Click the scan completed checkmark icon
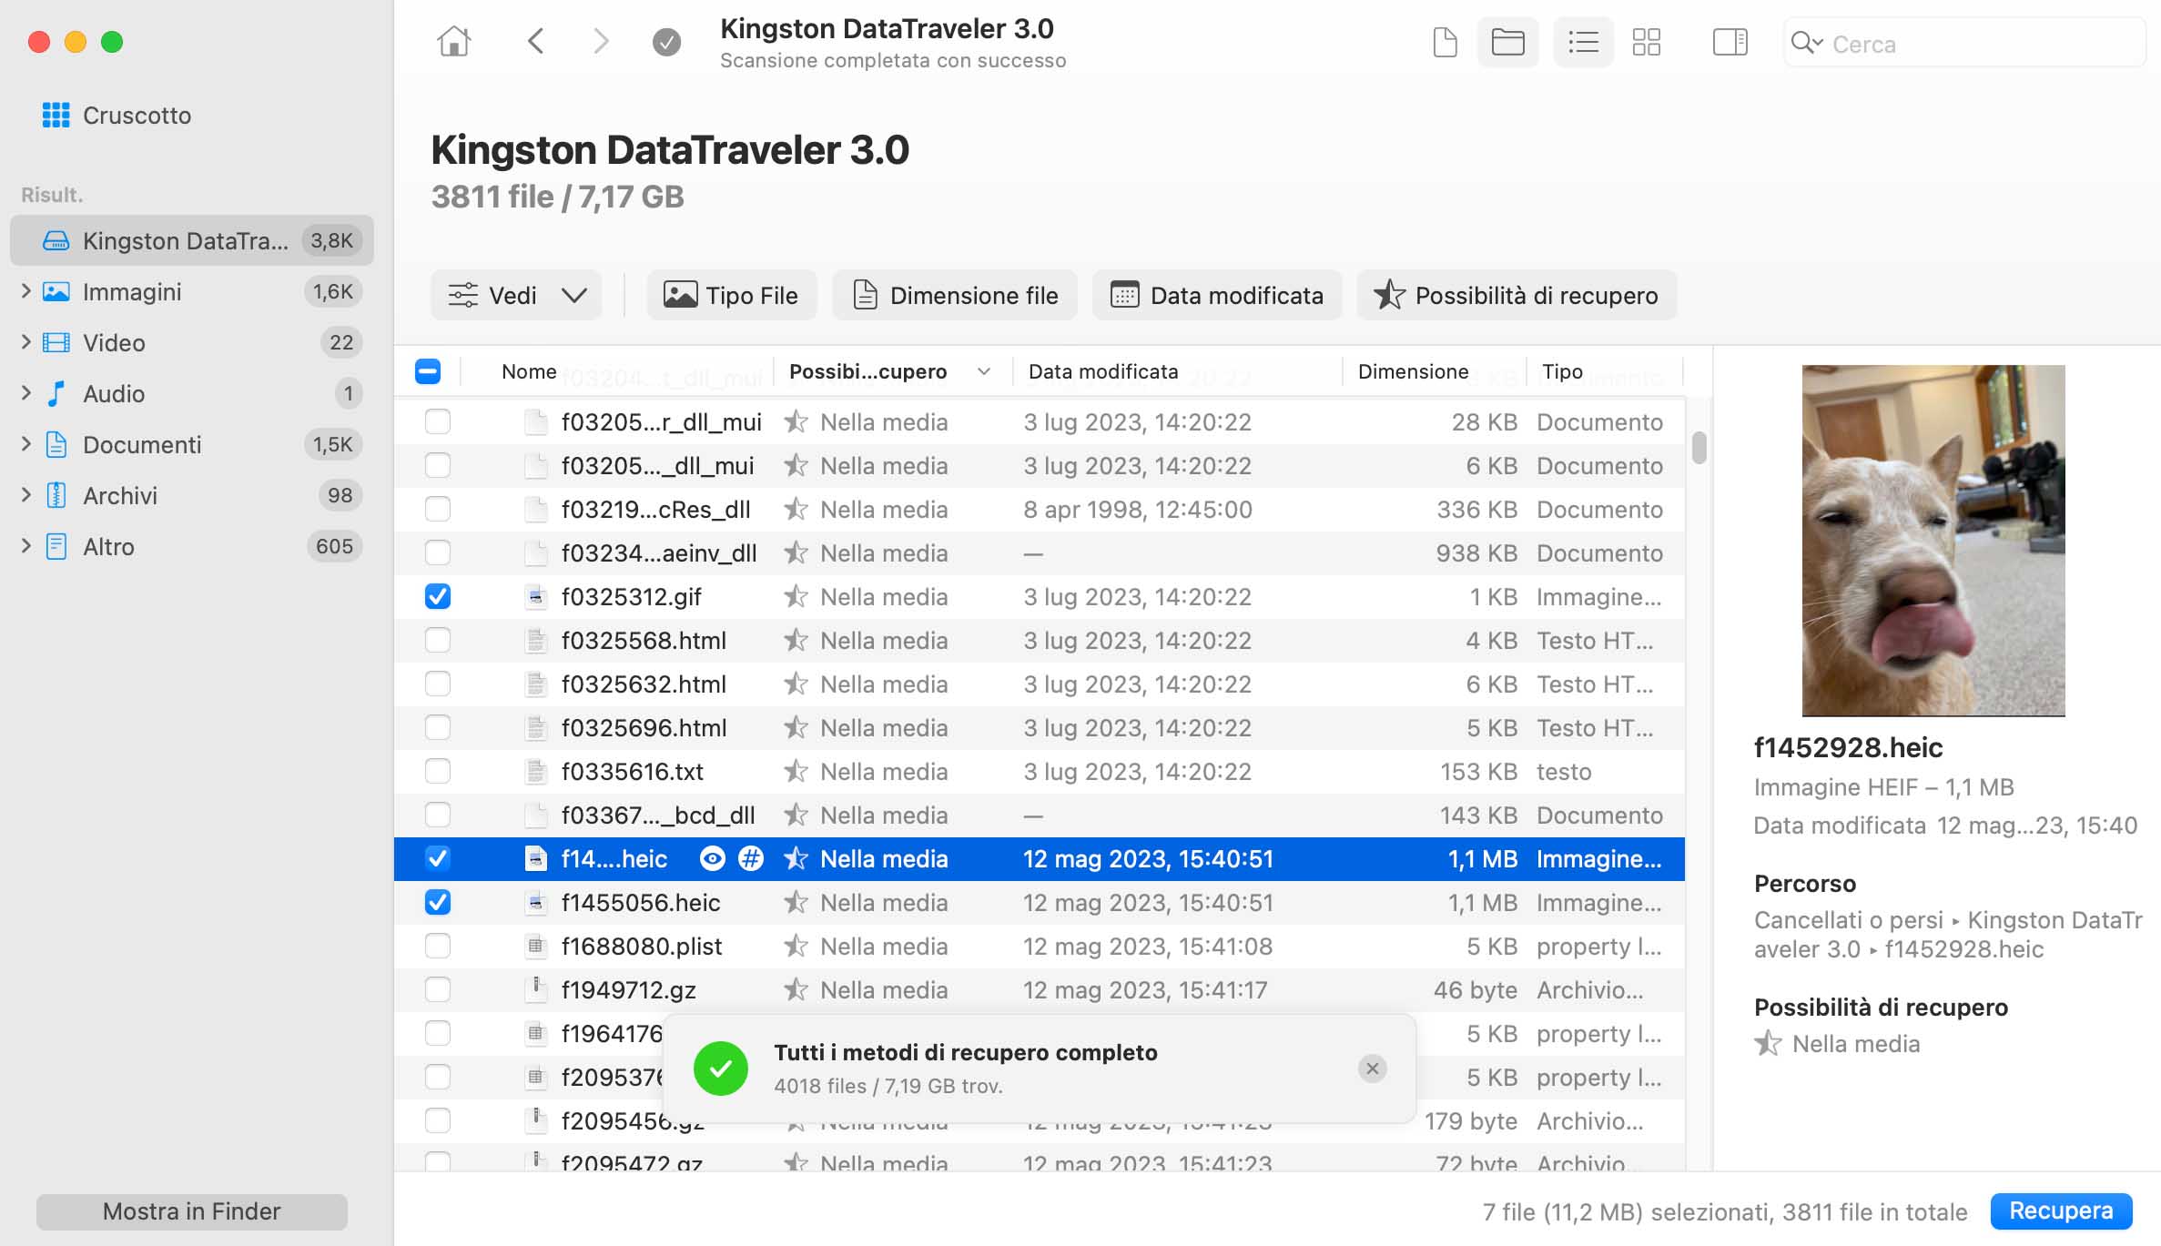Image resolution: width=2161 pixels, height=1246 pixels. (x=666, y=42)
